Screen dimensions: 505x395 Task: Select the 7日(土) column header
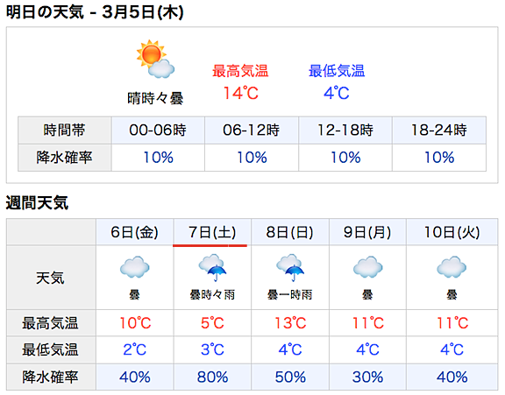[x=212, y=232]
